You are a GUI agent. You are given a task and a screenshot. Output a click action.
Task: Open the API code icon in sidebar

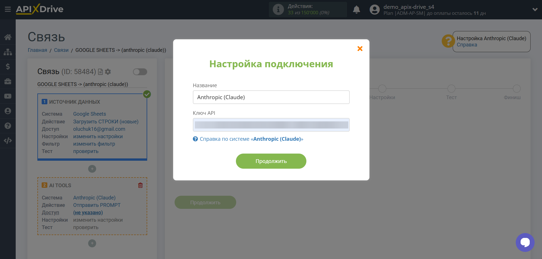[x=8, y=140]
